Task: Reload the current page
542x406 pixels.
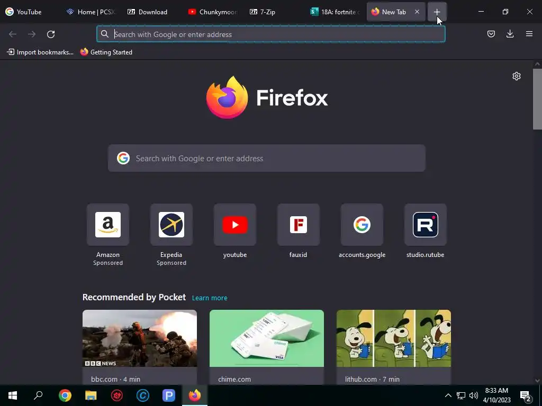Action: coord(51,34)
